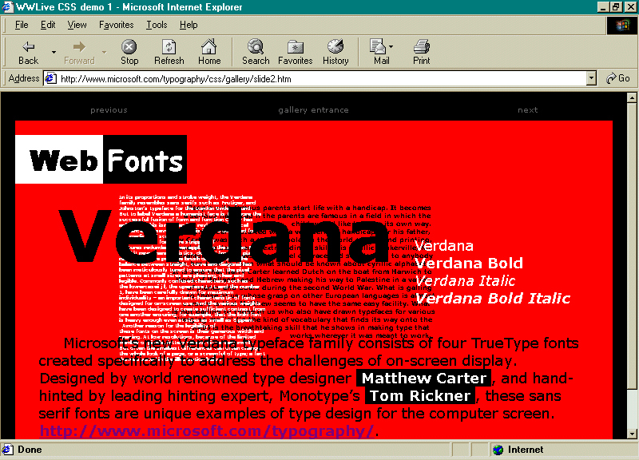639x460 pixels.
Task: Follow the 'gallery entrance' link
Action: 313,110
